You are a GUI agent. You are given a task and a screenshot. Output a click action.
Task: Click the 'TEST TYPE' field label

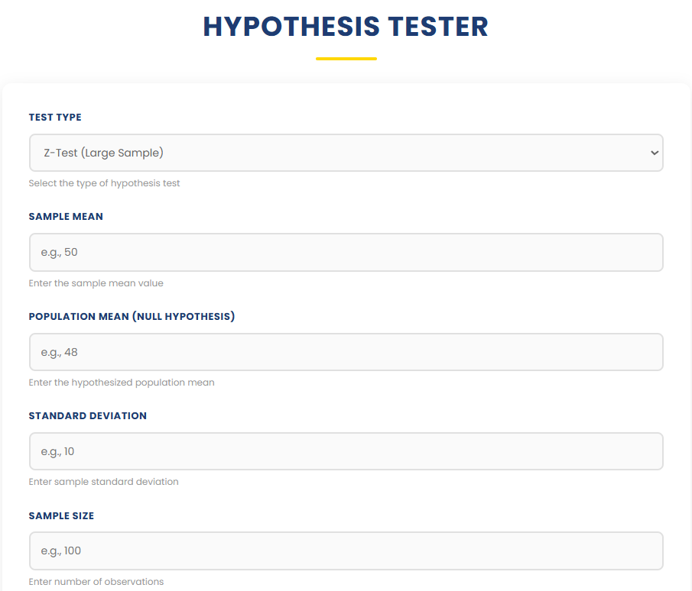pos(55,118)
